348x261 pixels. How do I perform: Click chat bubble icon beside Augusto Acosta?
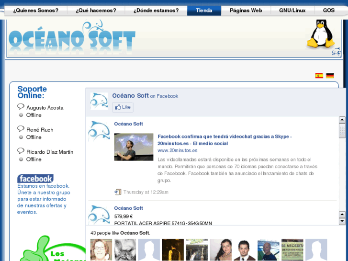pos(21,107)
